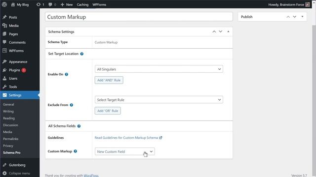This screenshot has width=316, height=177.
Task: Click into the Custom Markup title field
Action: point(139,17)
